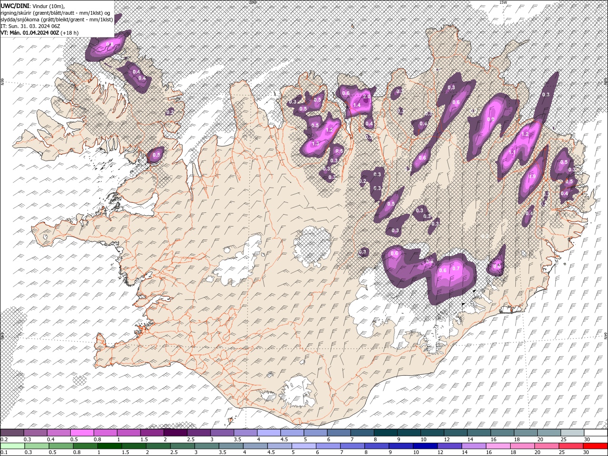Click the '(+18 h)' forecast offset
The width and height of the screenshot is (608, 456).
tap(70, 33)
